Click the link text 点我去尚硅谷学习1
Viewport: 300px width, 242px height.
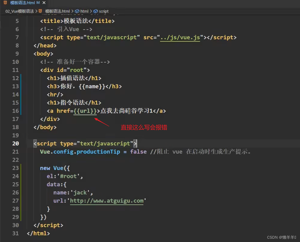coord(127,111)
